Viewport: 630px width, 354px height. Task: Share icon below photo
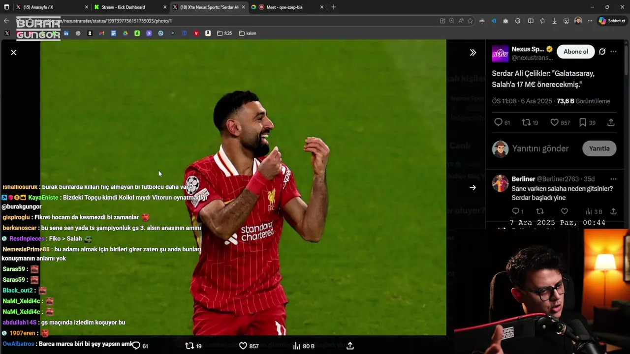point(350,346)
